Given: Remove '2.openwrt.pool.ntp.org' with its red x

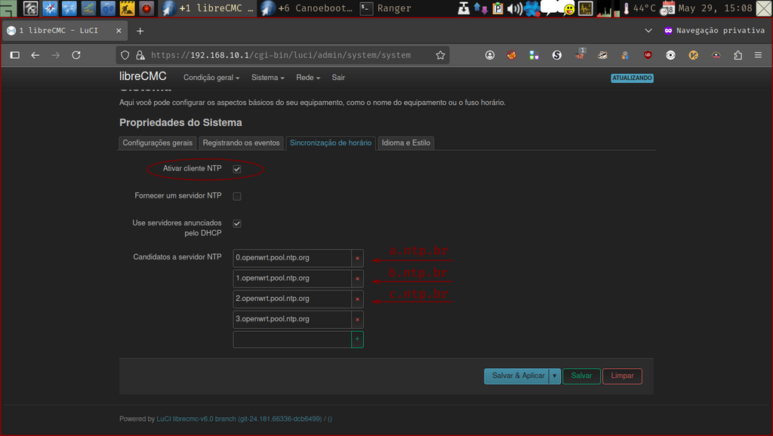Looking at the screenshot, I should pos(359,299).
